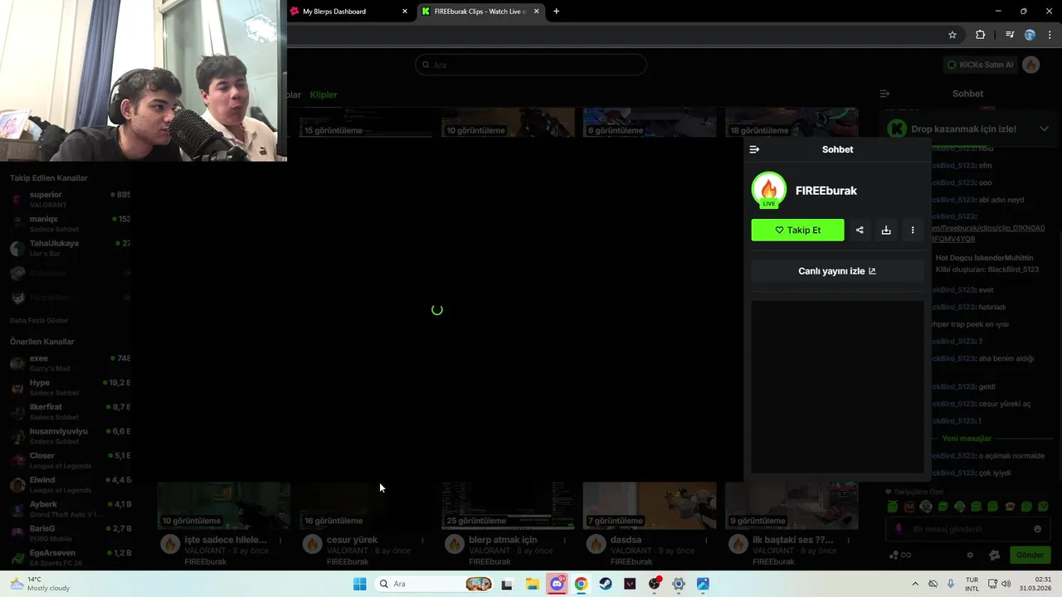Open options menu for blerp atmak için clip

(564, 541)
